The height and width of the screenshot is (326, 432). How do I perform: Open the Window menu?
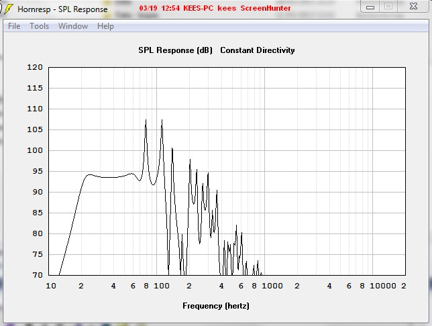(73, 26)
